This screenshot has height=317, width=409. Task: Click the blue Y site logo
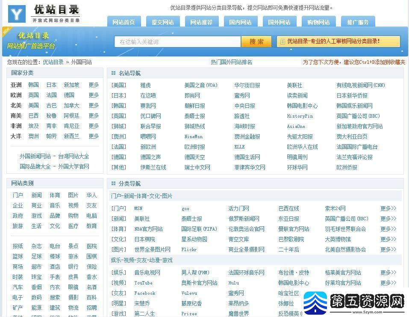tap(17, 14)
